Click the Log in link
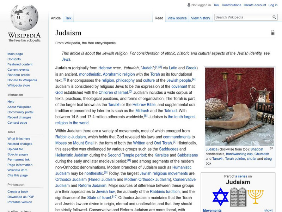 tap(273, 5)
